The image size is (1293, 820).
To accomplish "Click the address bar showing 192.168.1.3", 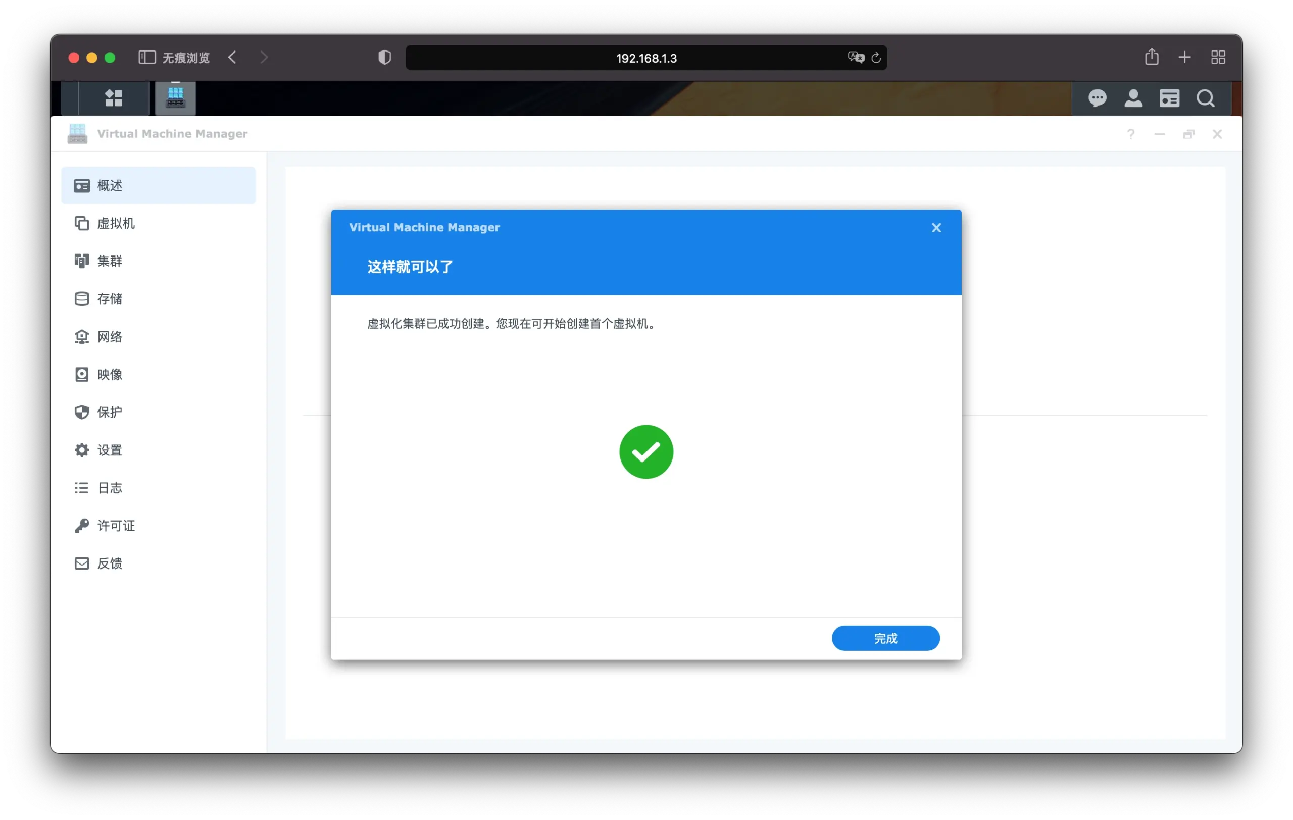I will pos(646,58).
